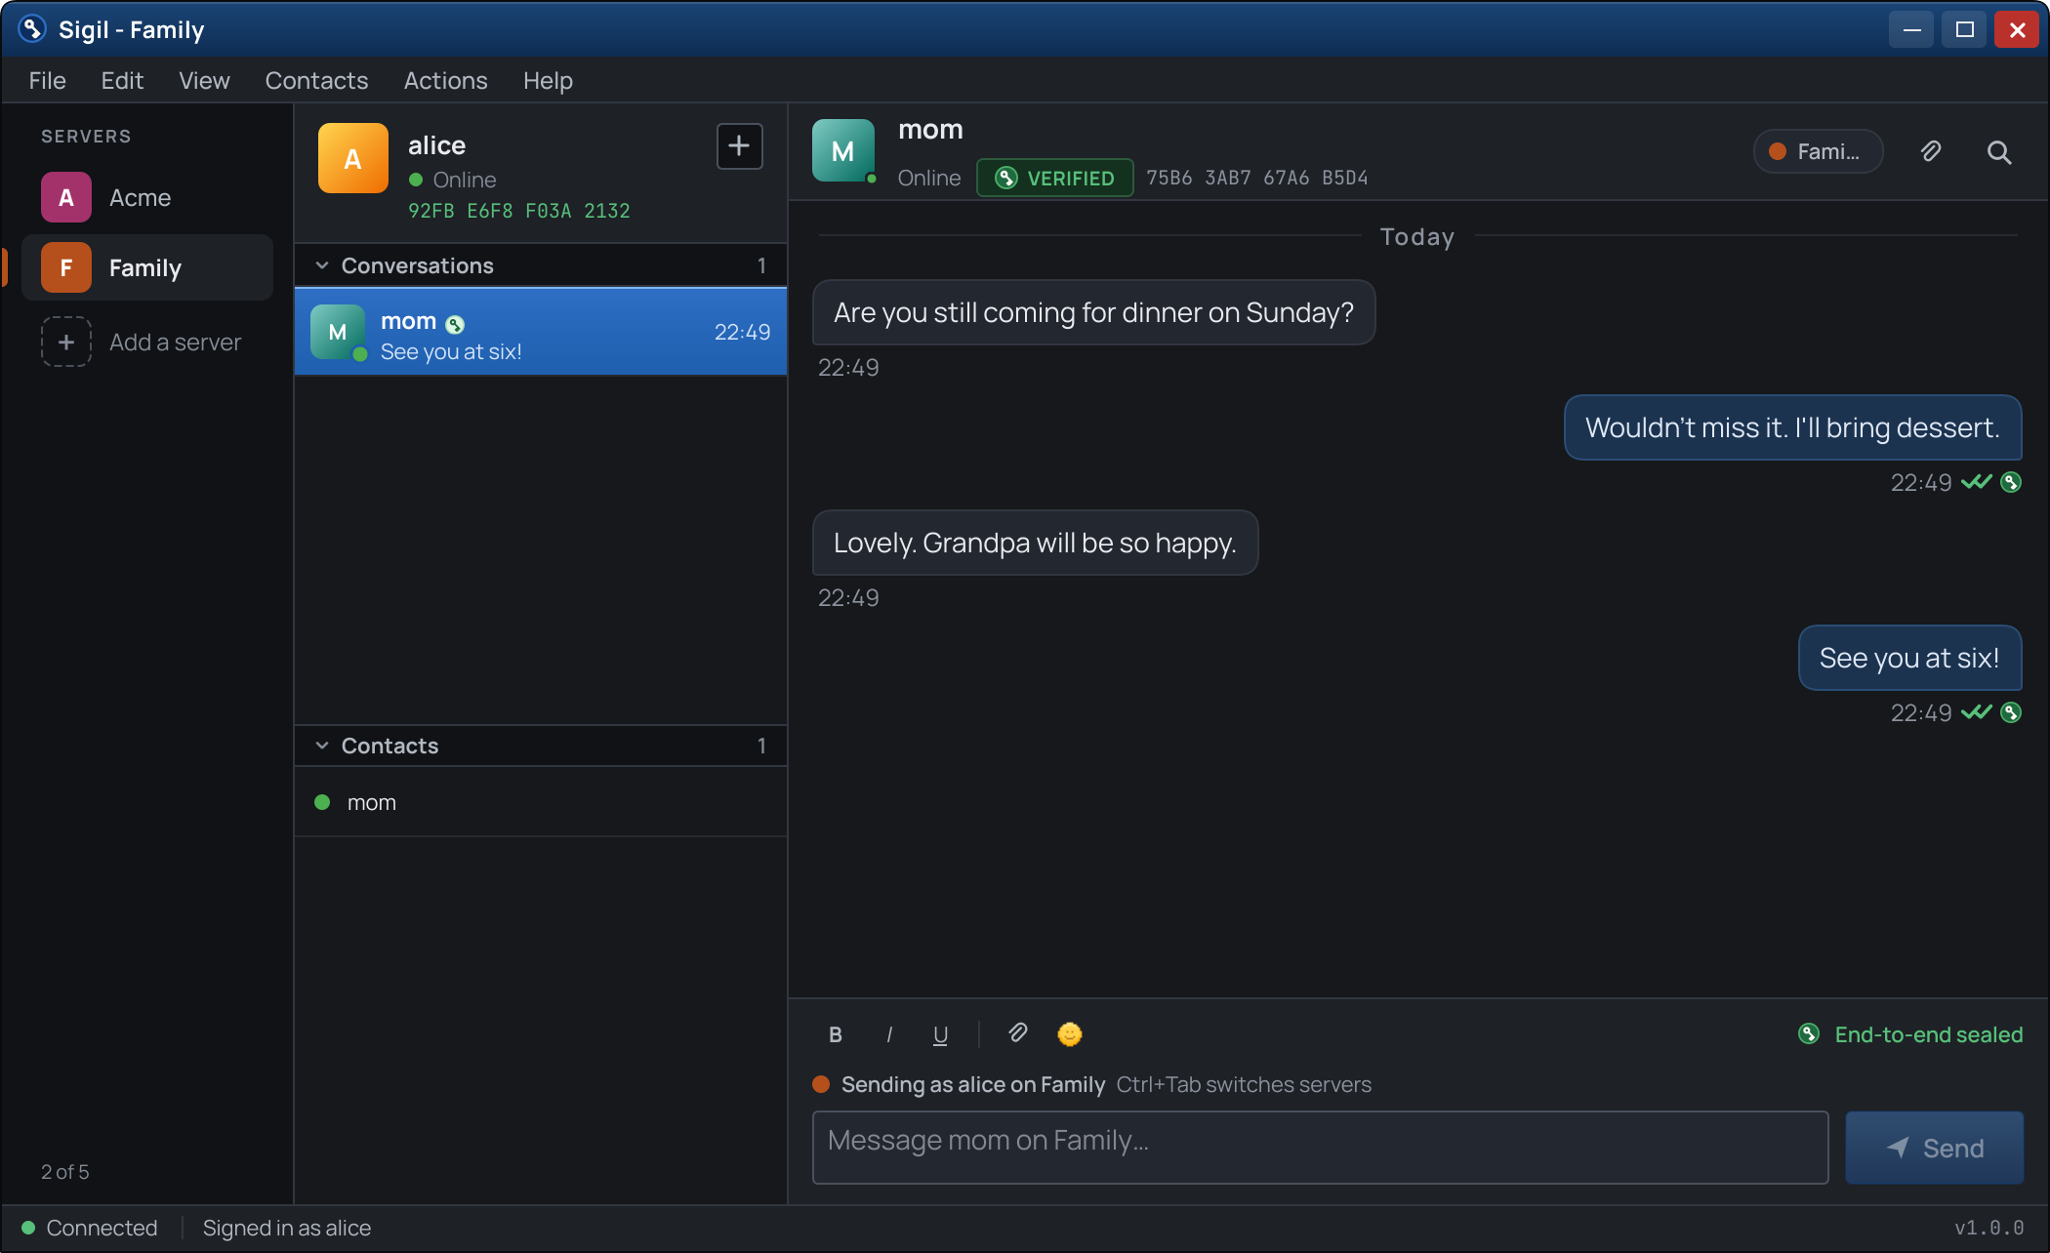Toggle bold formatting
Screen dimensions: 2050x1253
[x=836, y=1034]
